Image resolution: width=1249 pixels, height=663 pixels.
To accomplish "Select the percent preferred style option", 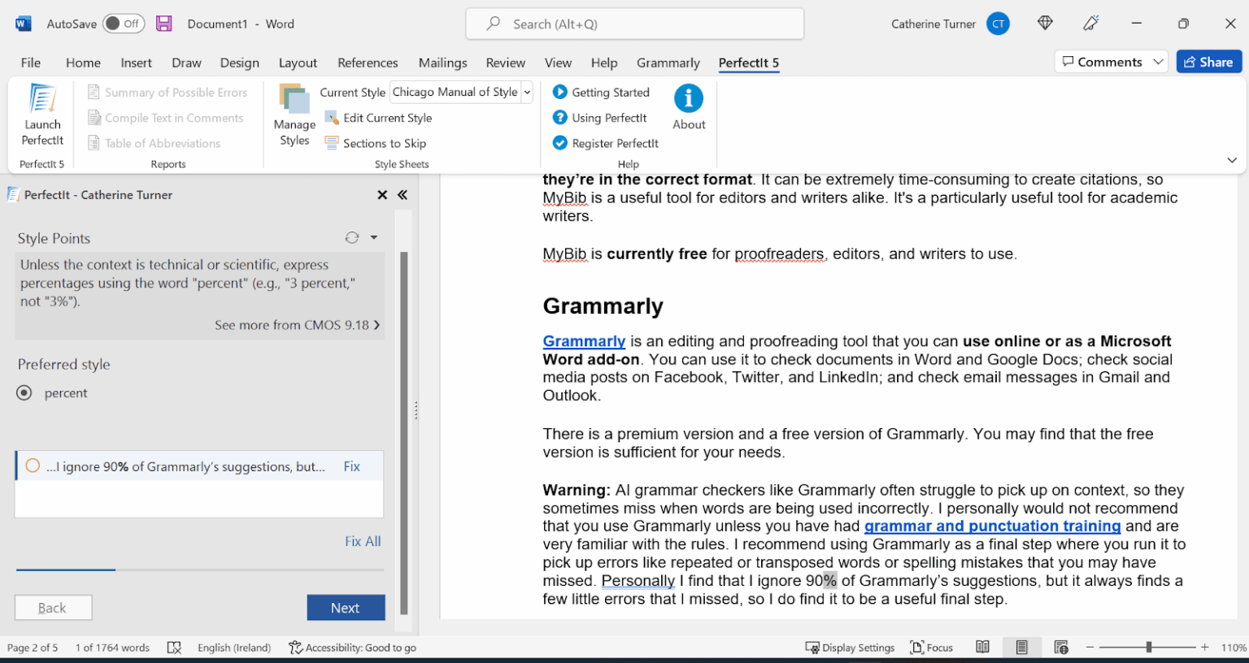I will [24, 392].
